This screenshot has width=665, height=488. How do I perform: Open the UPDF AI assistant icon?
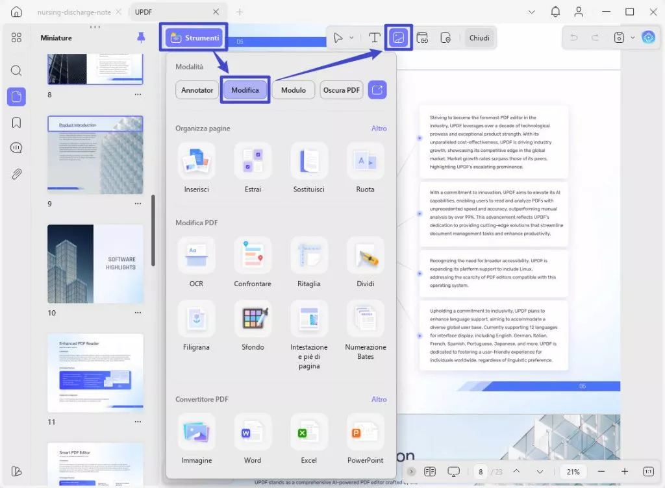[x=649, y=38]
